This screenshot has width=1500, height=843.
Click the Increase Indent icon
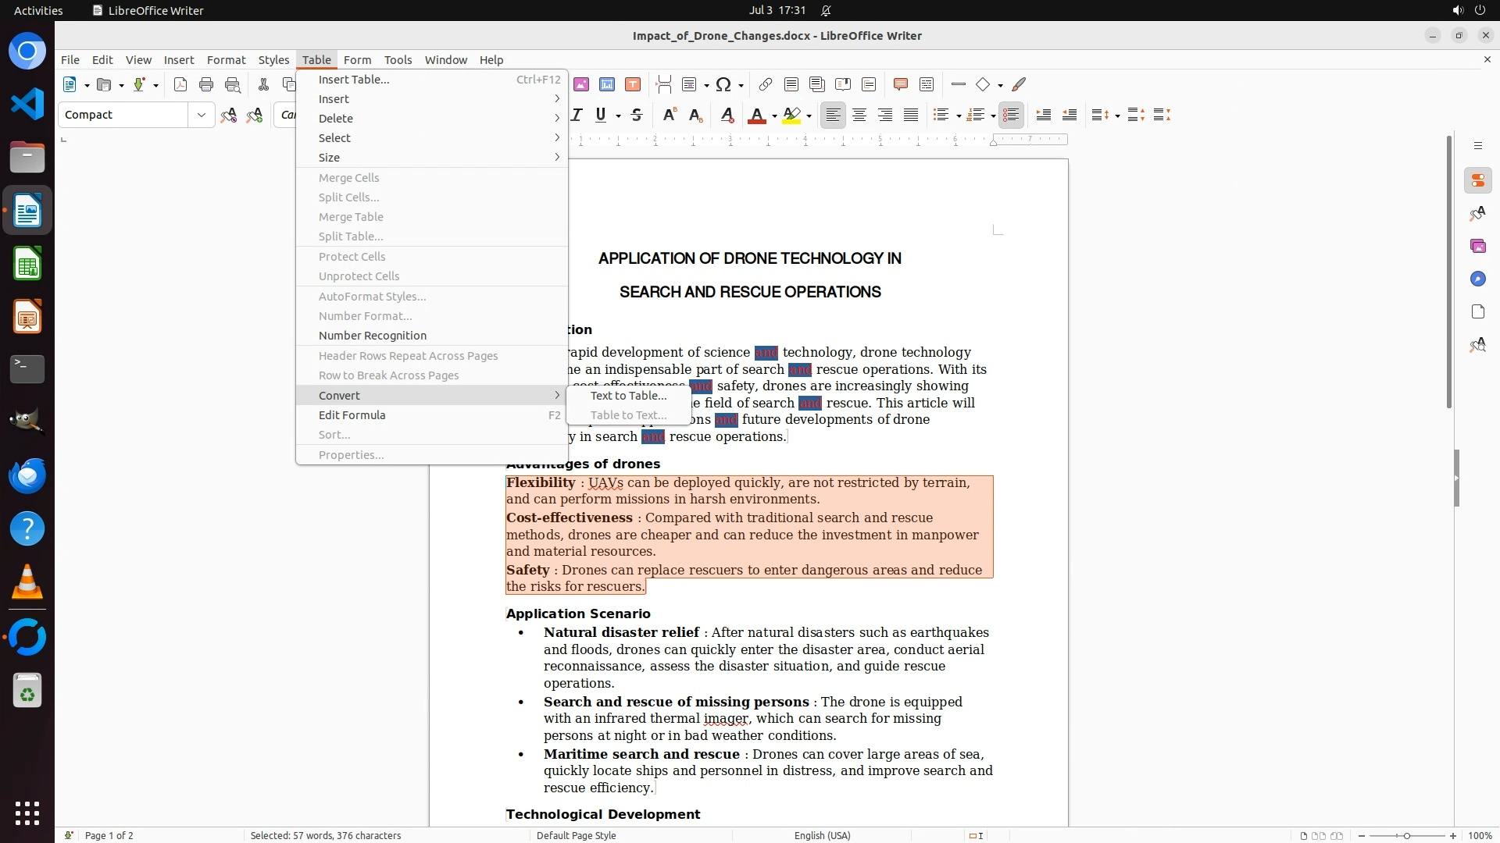pos(1043,116)
